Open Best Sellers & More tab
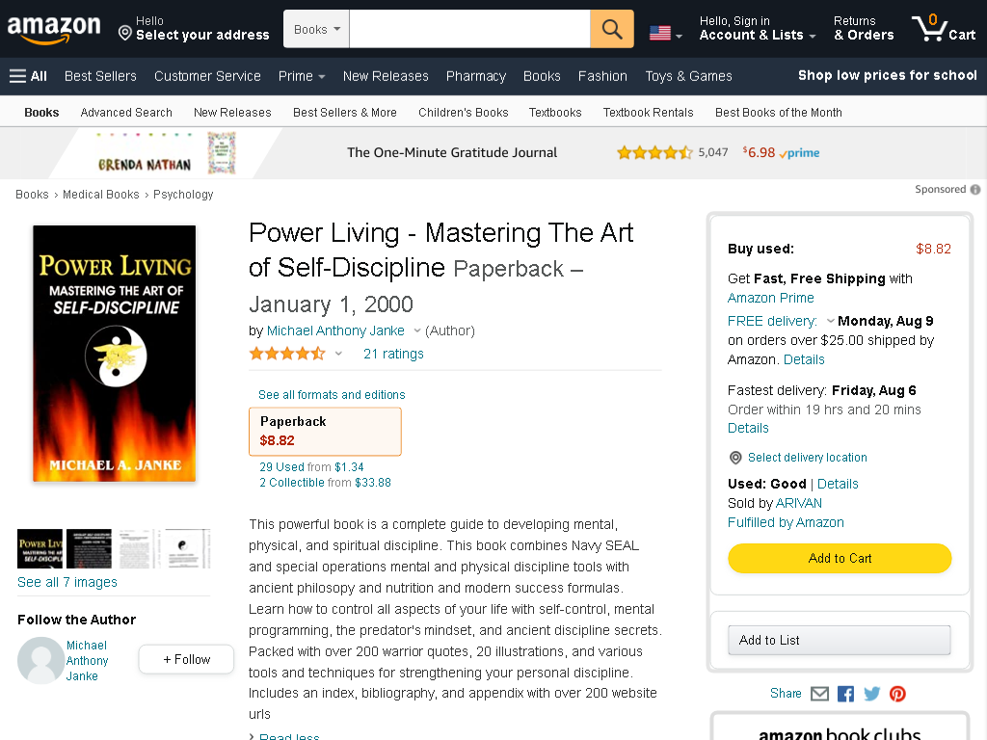Screen dimensions: 987x740 [x=345, y=112]
